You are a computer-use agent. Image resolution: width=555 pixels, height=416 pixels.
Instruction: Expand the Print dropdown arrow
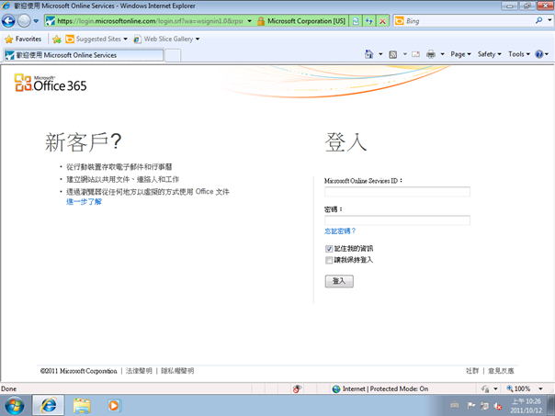(443, 54)
